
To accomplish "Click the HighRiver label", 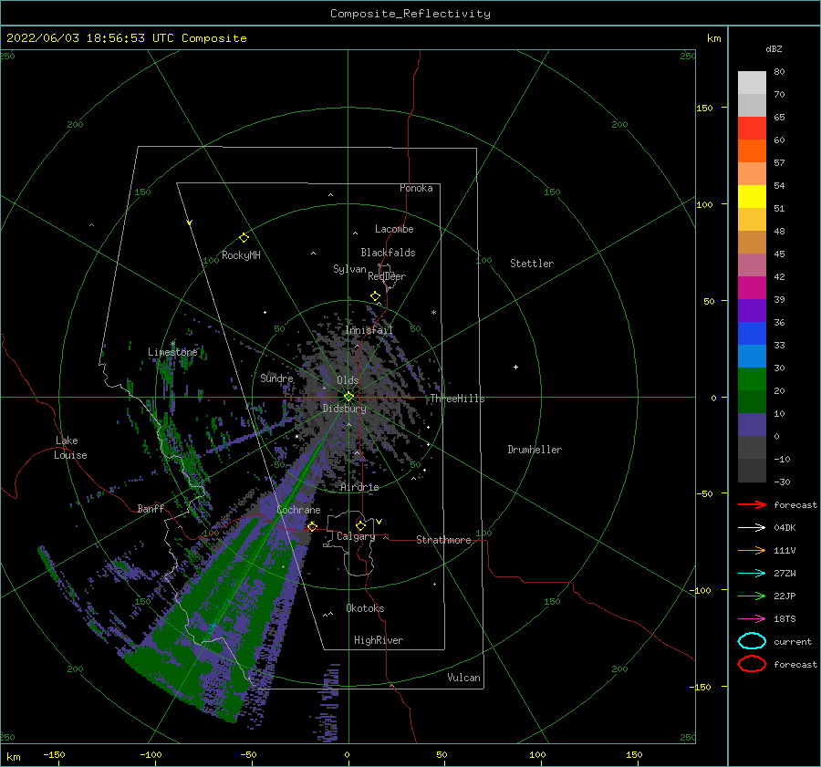I will 378,640.
